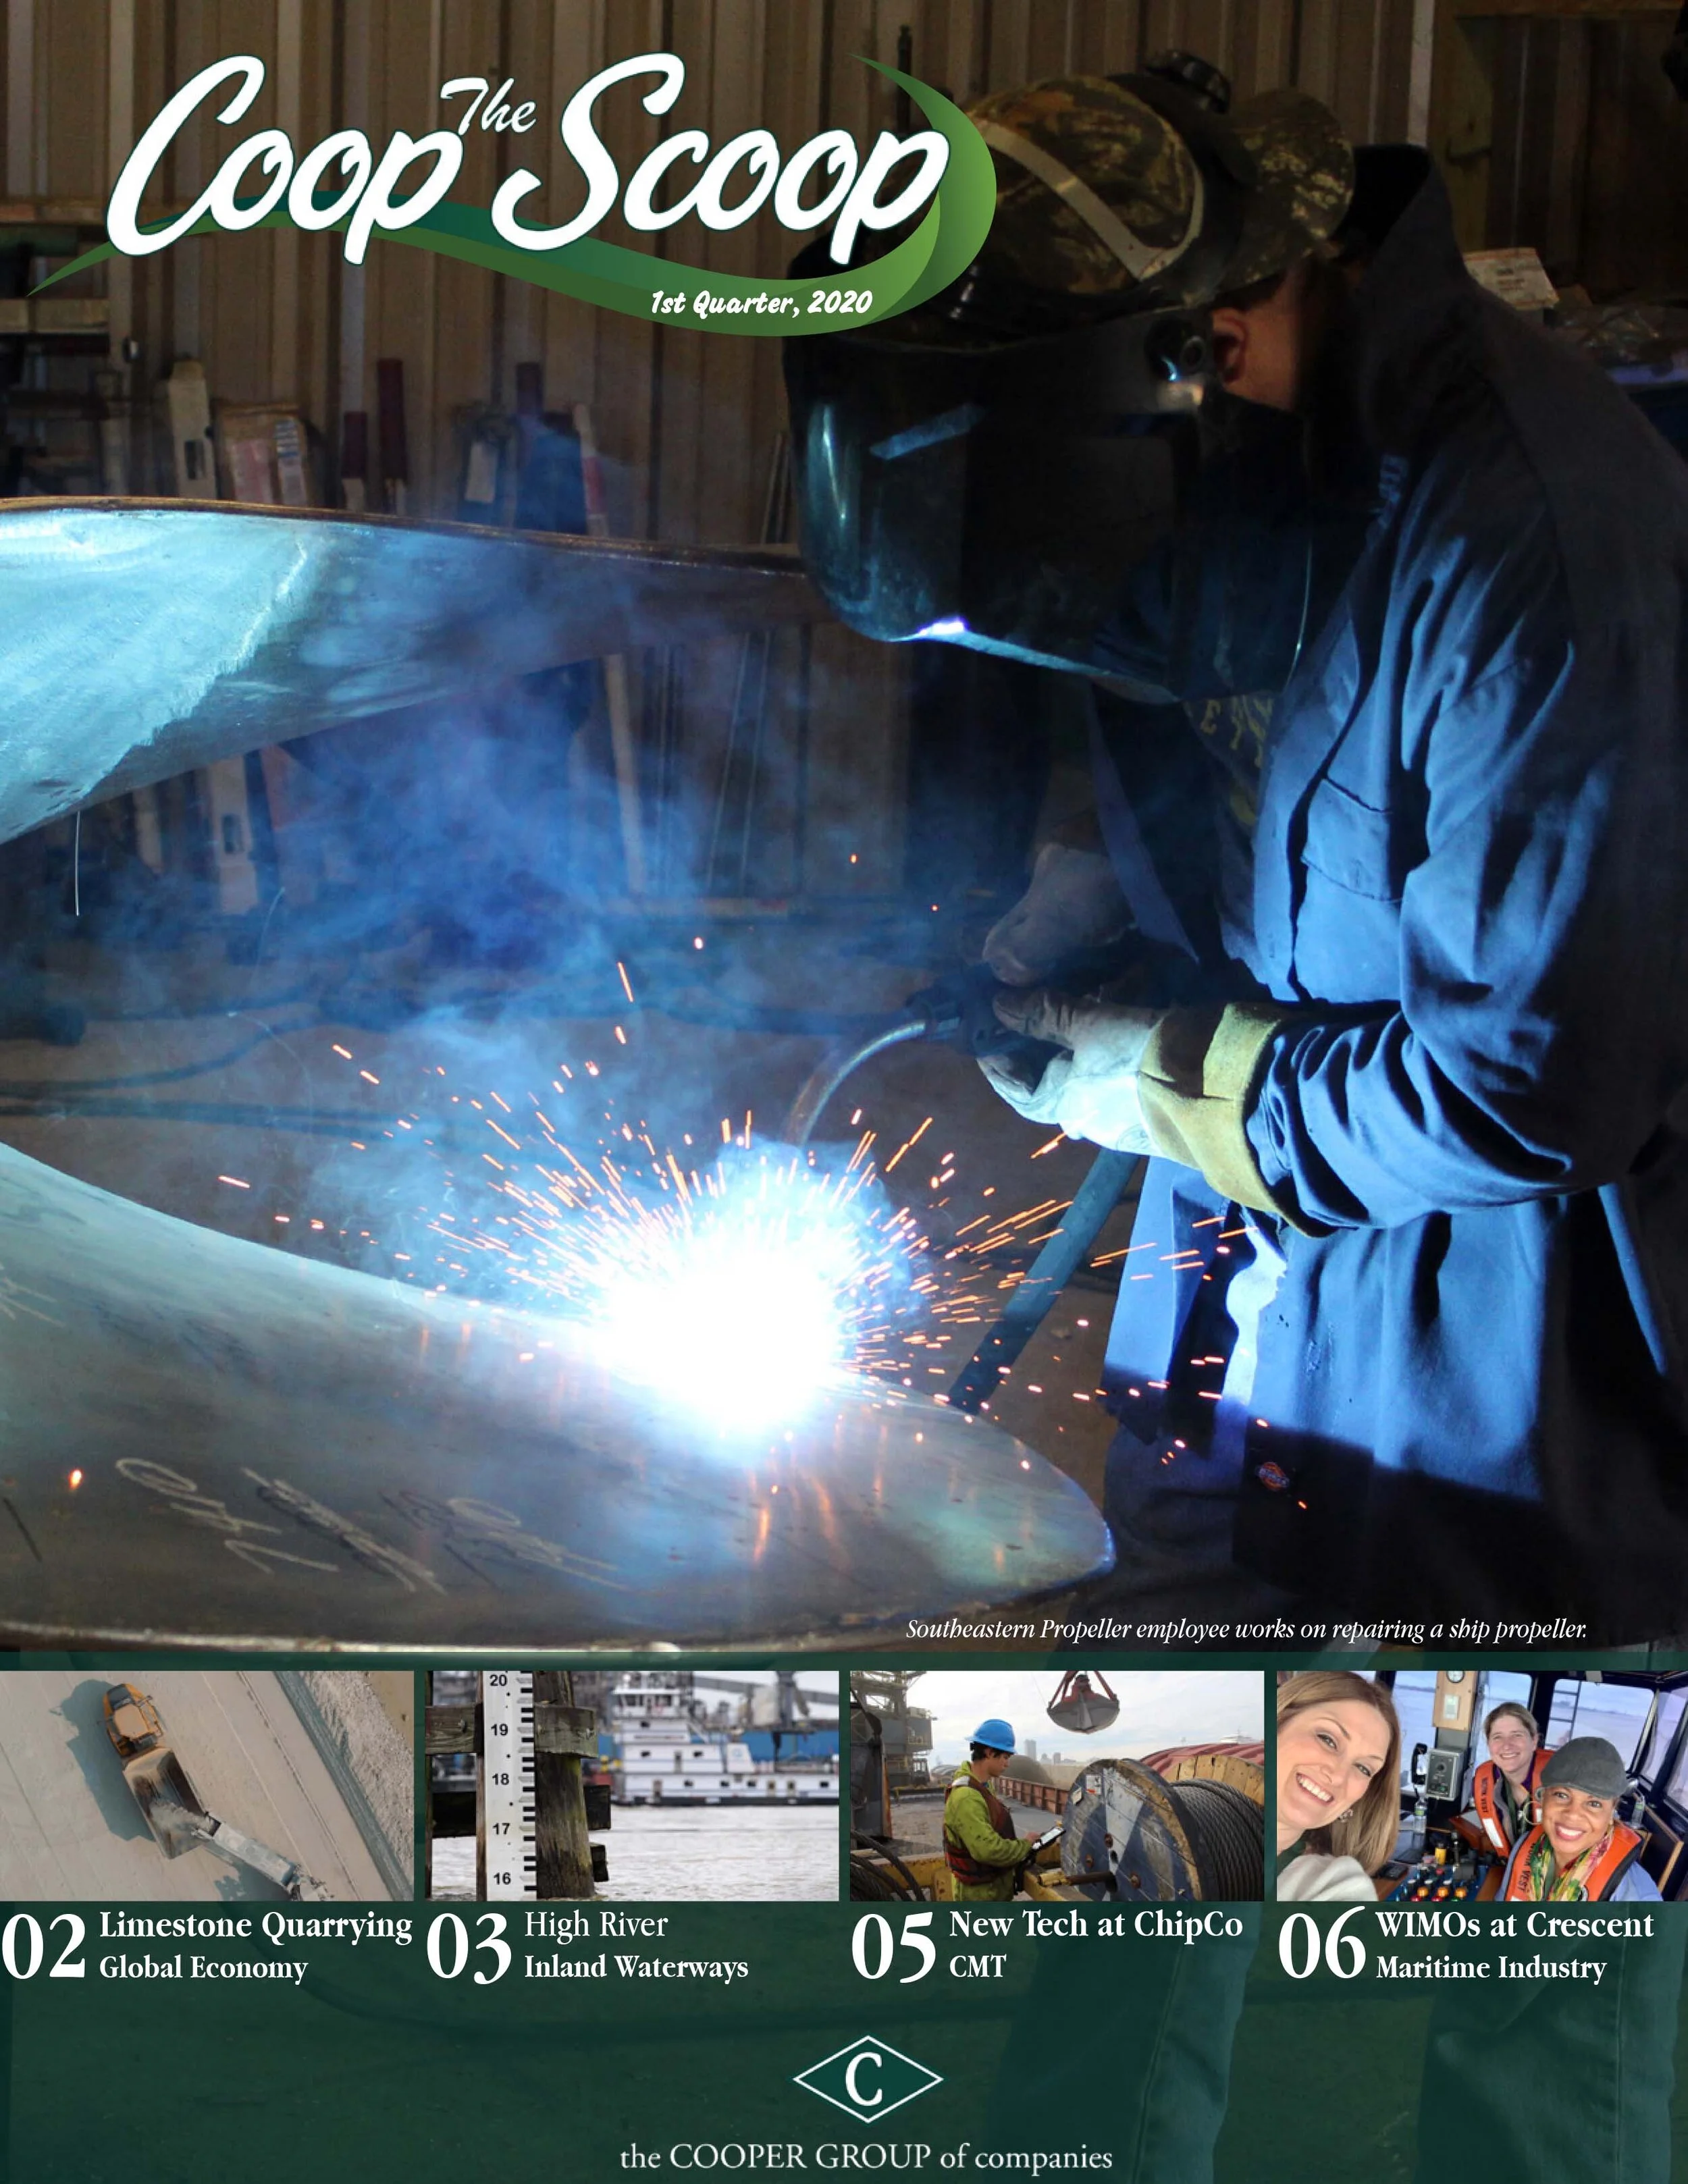Click page number 02

click(44, 1947)
